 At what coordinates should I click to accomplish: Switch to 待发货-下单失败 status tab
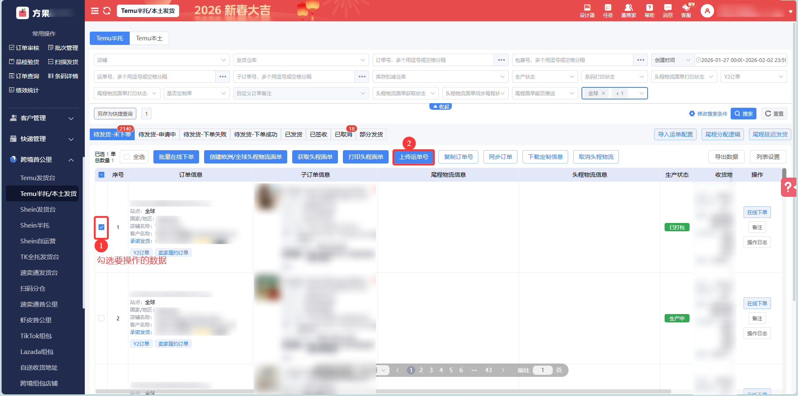(205, 134)
